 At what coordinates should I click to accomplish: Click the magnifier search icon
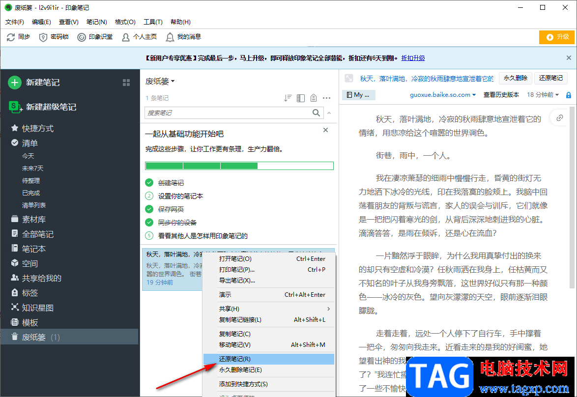point(316,113)
